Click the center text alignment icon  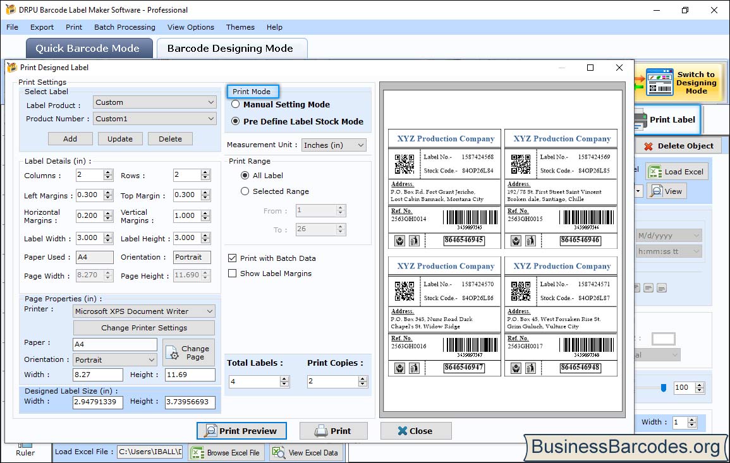[648, 288]
